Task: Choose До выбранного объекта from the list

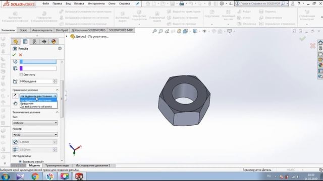Action: [36, 107]
